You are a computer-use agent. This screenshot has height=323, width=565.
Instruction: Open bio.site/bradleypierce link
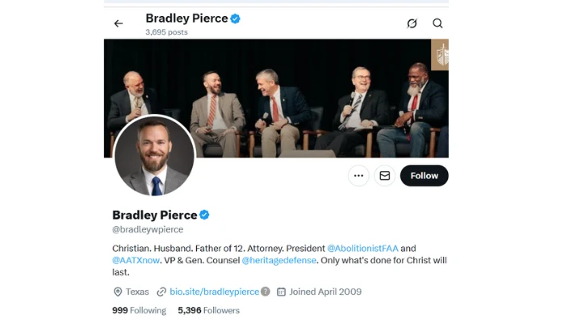coord(215,292)
